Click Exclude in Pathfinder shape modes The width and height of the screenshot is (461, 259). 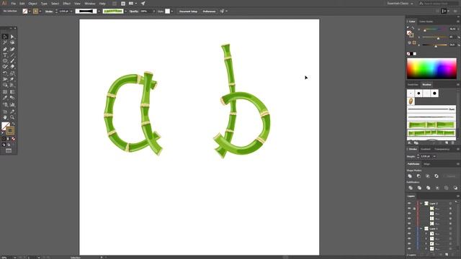(437, 176)
